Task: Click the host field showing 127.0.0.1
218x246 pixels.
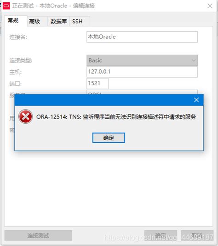Action: tap(142, 72)
